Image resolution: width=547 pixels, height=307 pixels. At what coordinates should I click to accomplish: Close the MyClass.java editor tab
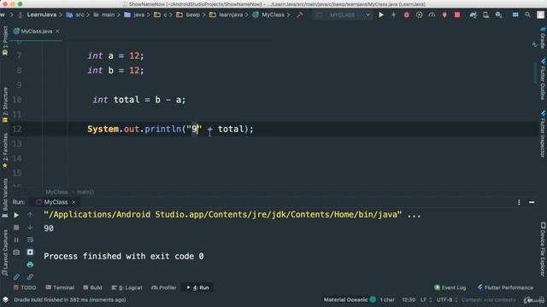(57, 32)
